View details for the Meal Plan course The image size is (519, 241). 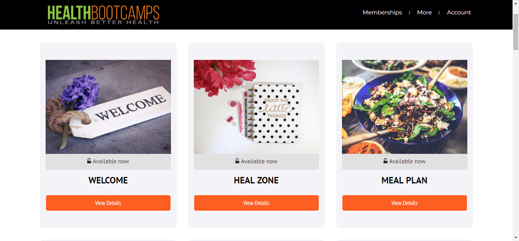pyautogui.click(x=405, y=203)
